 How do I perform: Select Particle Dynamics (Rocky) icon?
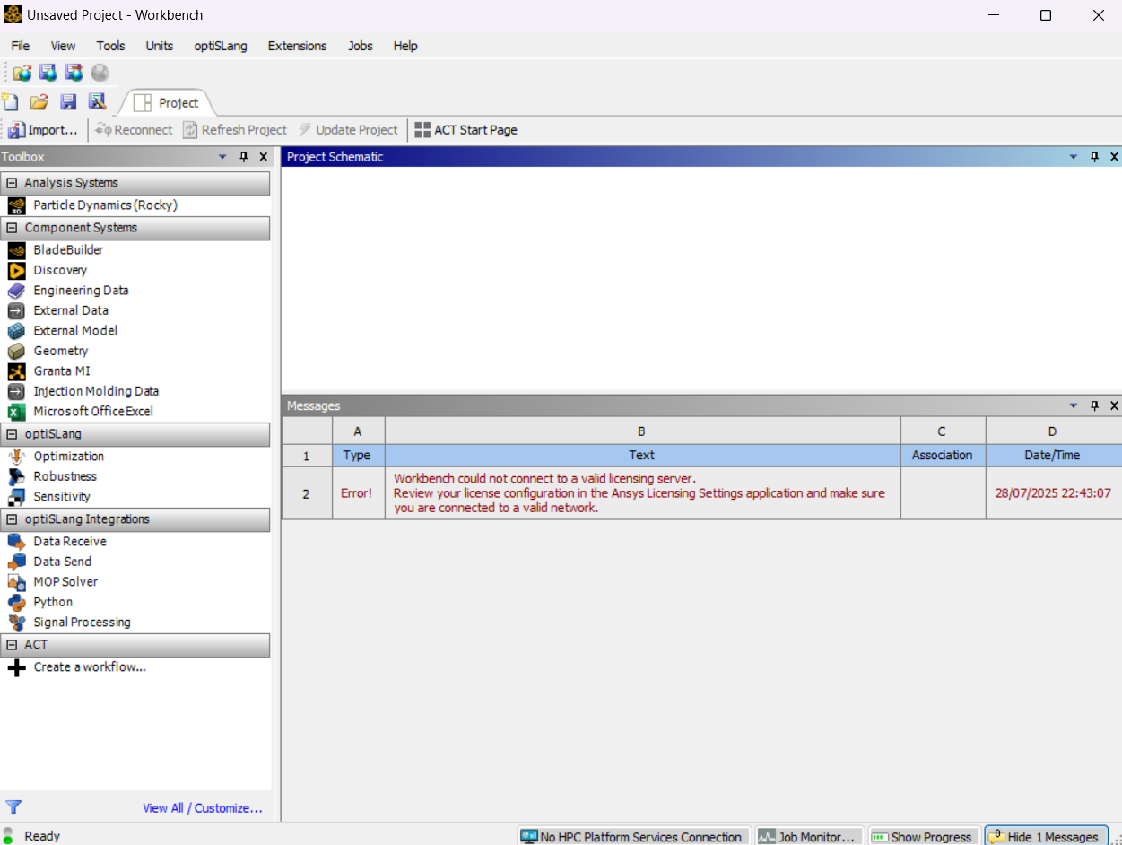16,205
